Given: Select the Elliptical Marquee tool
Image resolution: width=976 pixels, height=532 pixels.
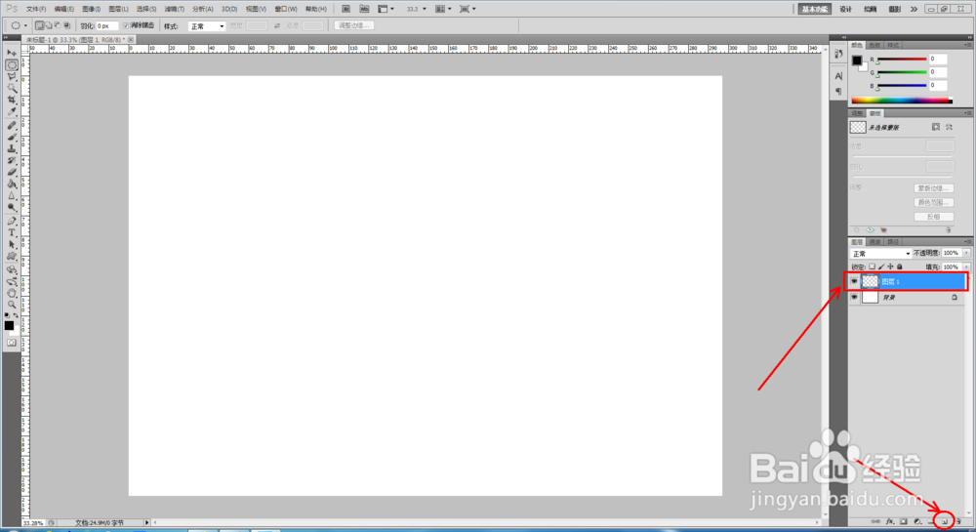Looking at the screenshot, I should (x=11, y=64).
